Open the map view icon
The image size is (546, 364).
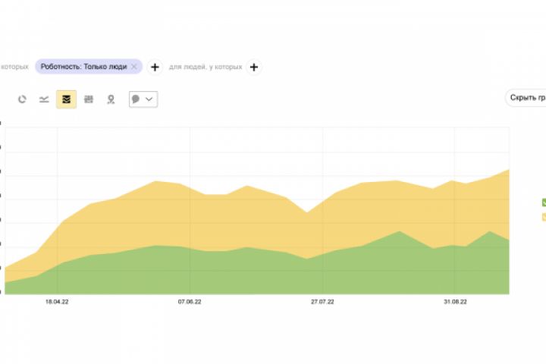click(111, 99)
